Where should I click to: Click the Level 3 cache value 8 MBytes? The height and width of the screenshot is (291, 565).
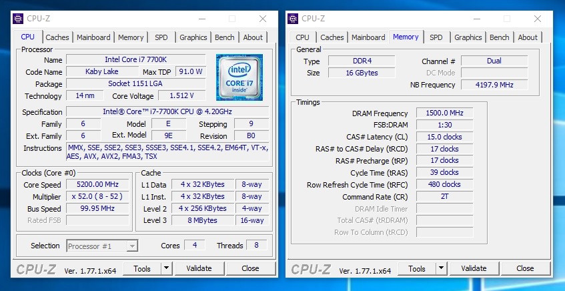pyautogui.click(x=203, y=220)
